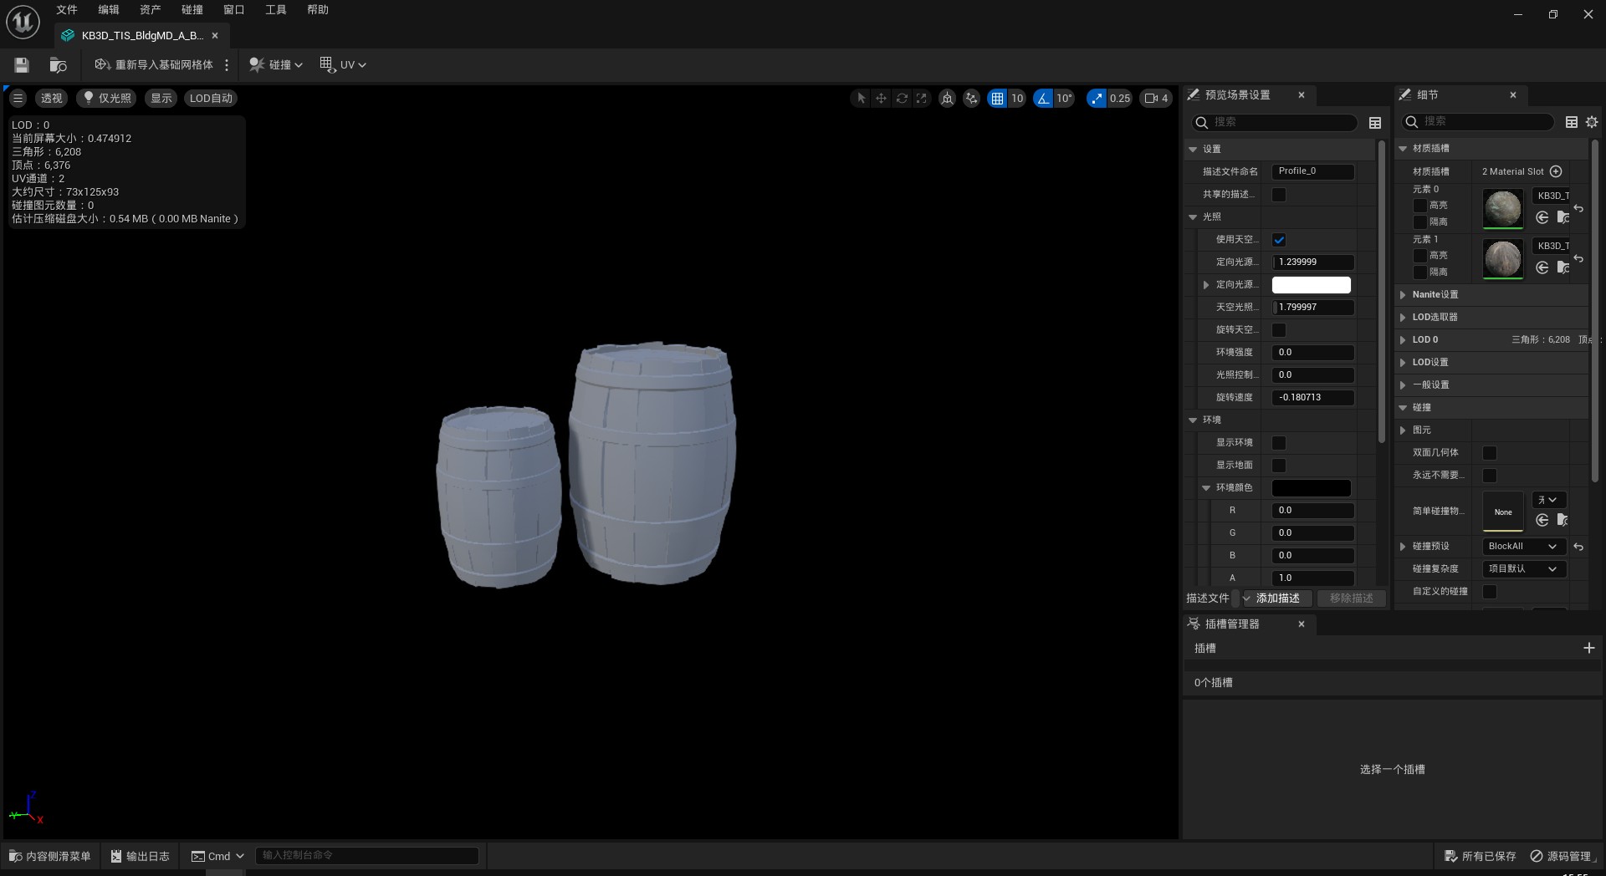
Task: Click the save asset floppy disk icon
Action: point(22,65)
